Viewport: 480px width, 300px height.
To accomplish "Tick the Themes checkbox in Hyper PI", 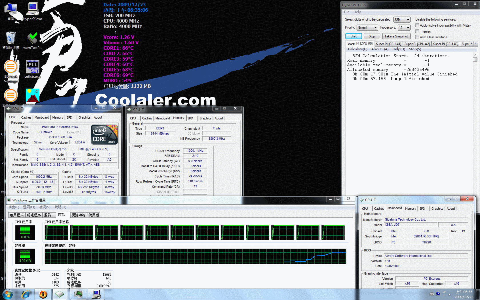I will pos(417,31).
